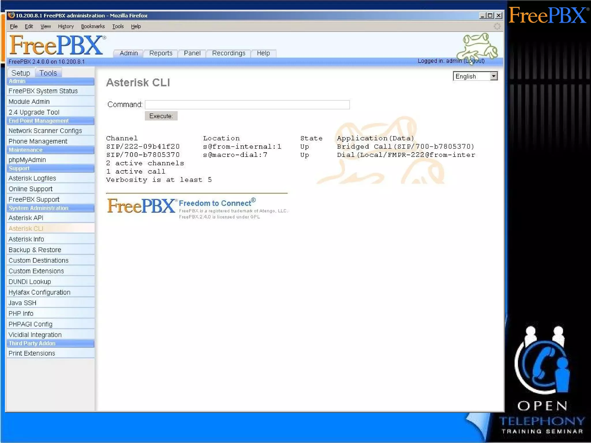Maximize the Firefox window
This screenshot has height=443, width=591.
(490, 16)
